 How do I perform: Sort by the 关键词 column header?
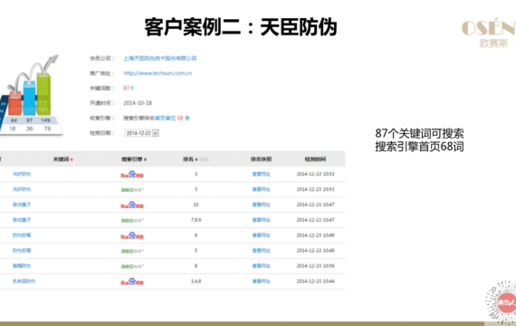click(62, 159)
